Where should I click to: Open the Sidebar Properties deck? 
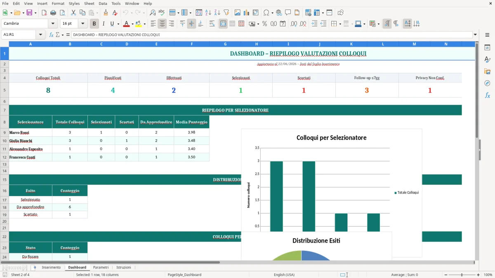[487, 48]
